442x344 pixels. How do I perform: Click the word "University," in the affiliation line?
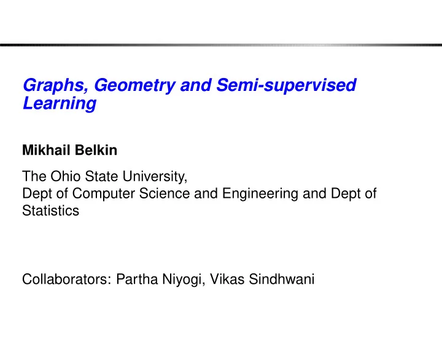(155, 177)
